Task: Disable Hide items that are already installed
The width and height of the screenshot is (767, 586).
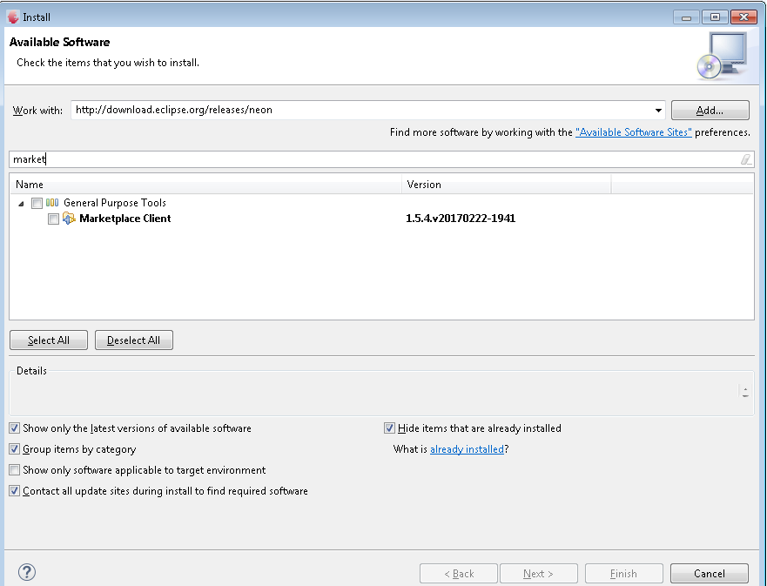Action: 389,428
